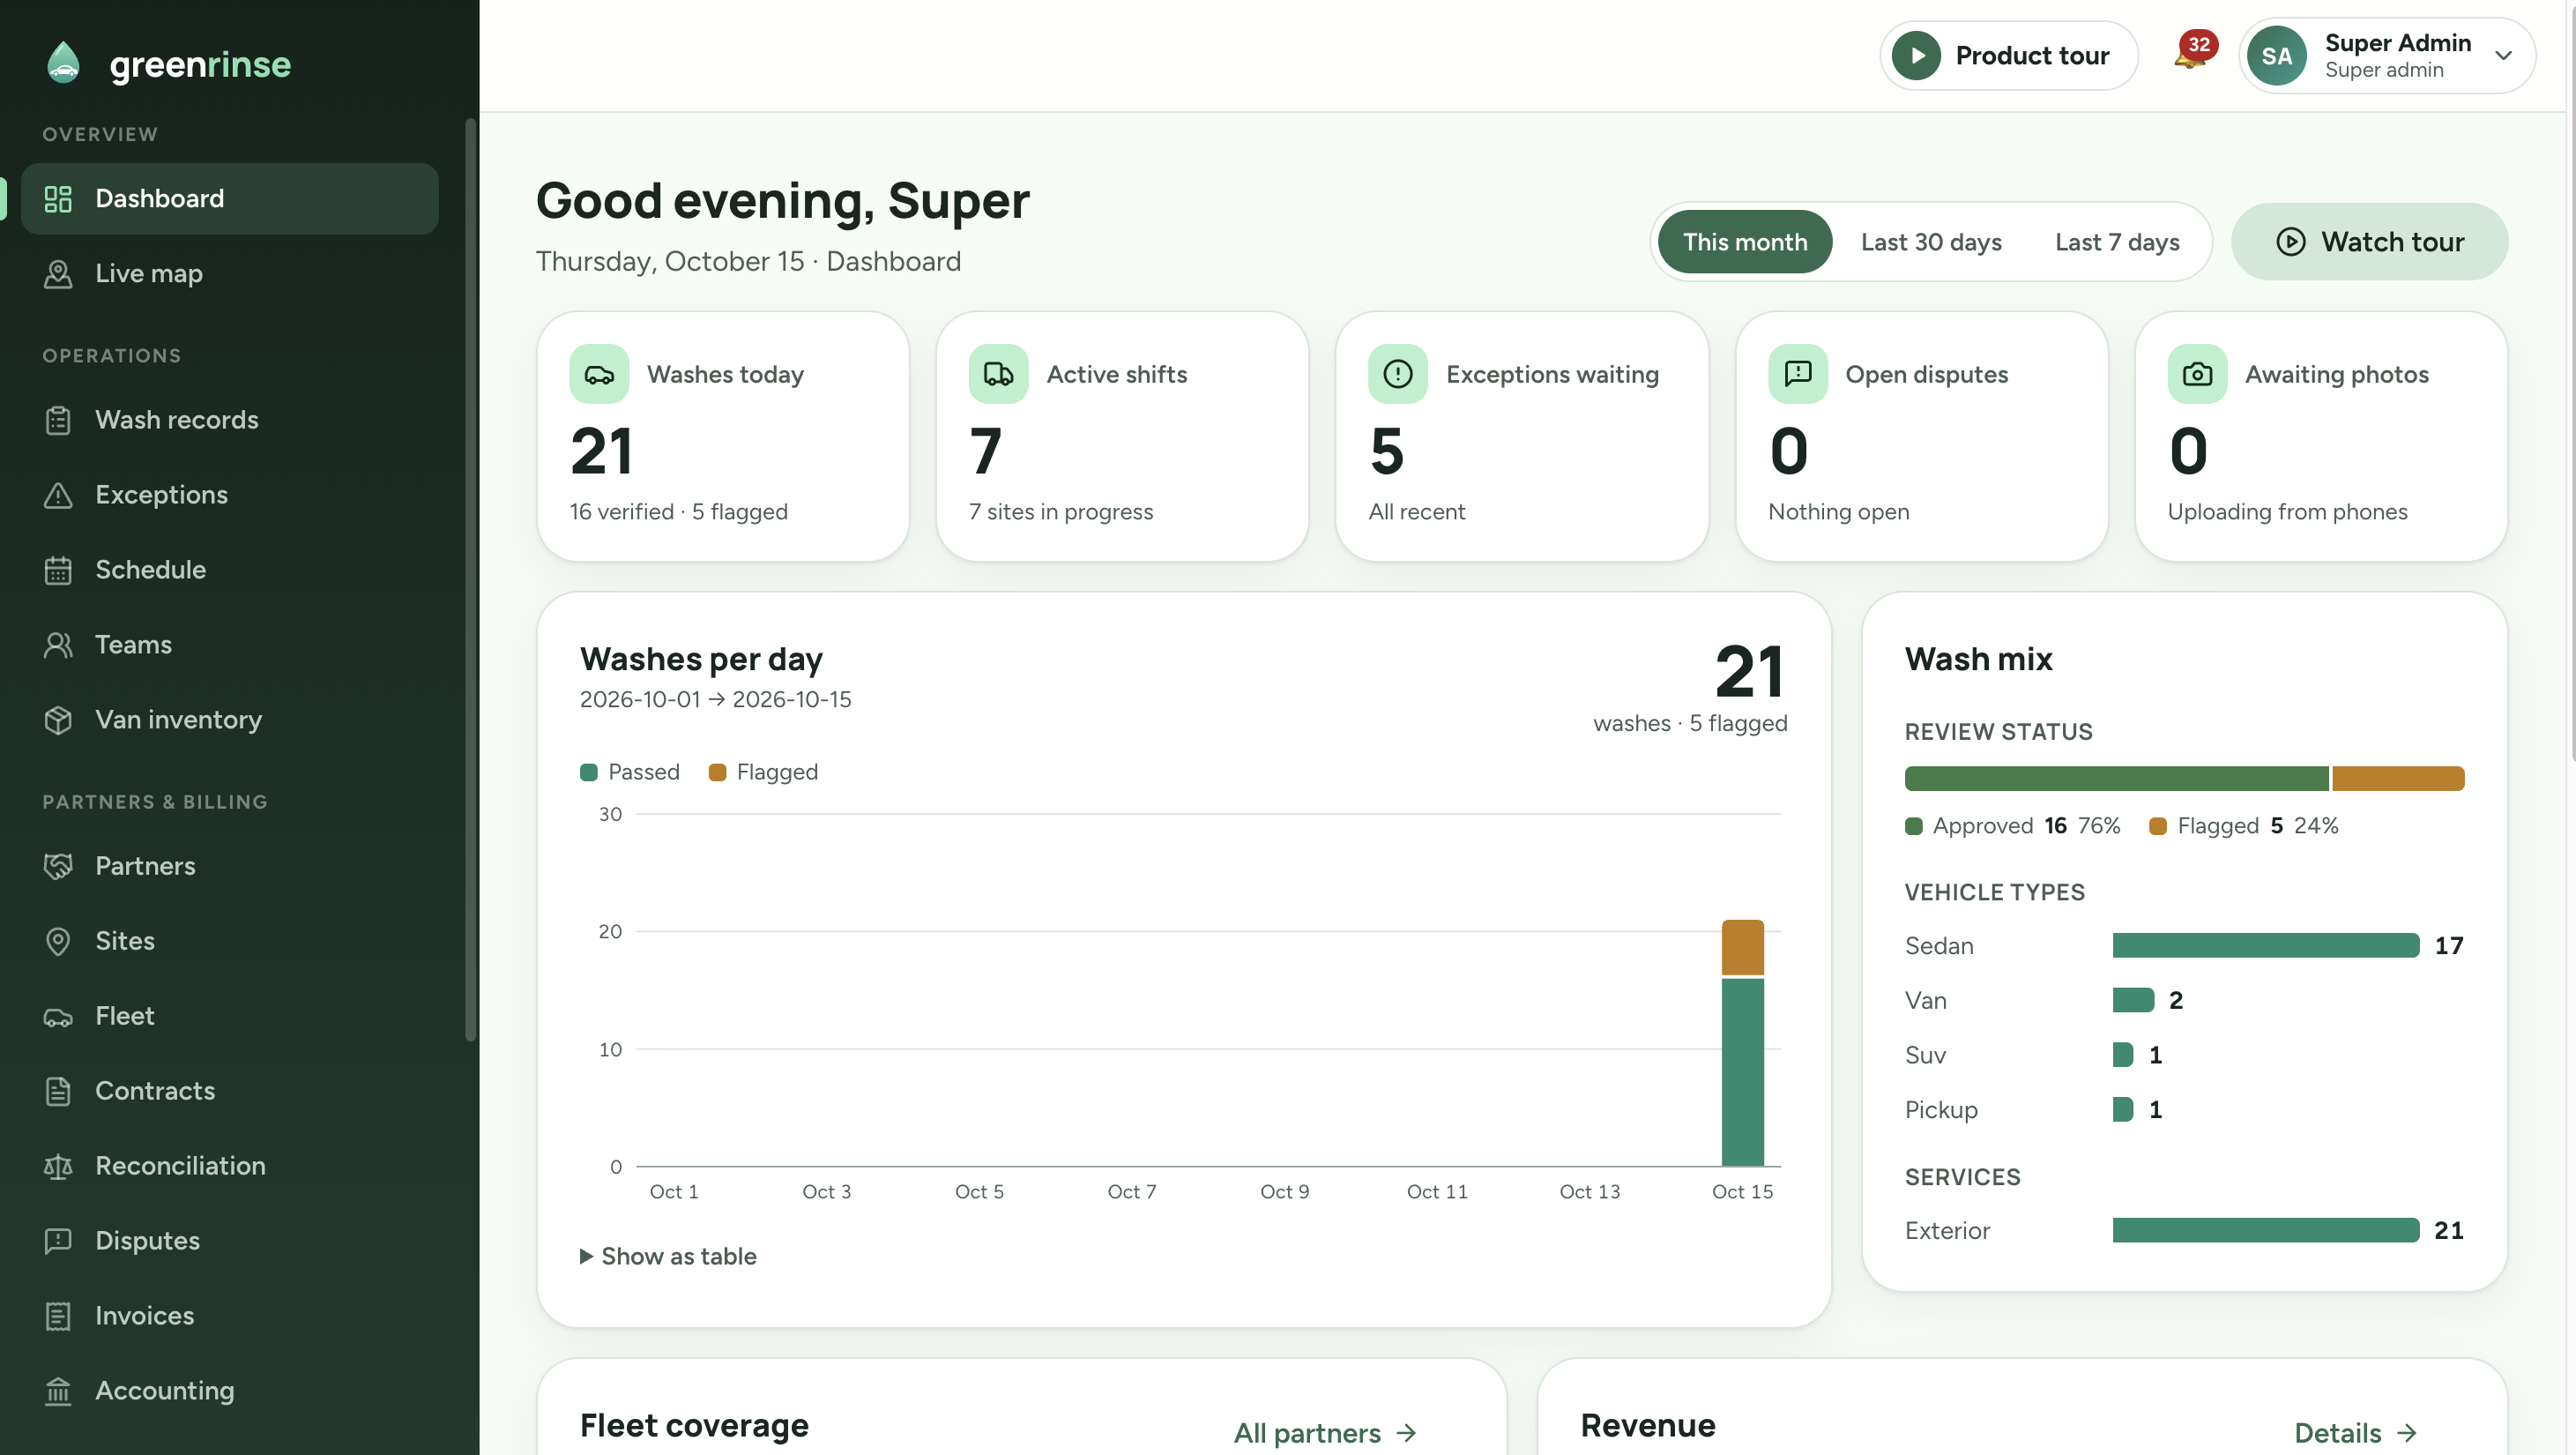
Task: Open Live map via its pin icon
Action: 58,274
